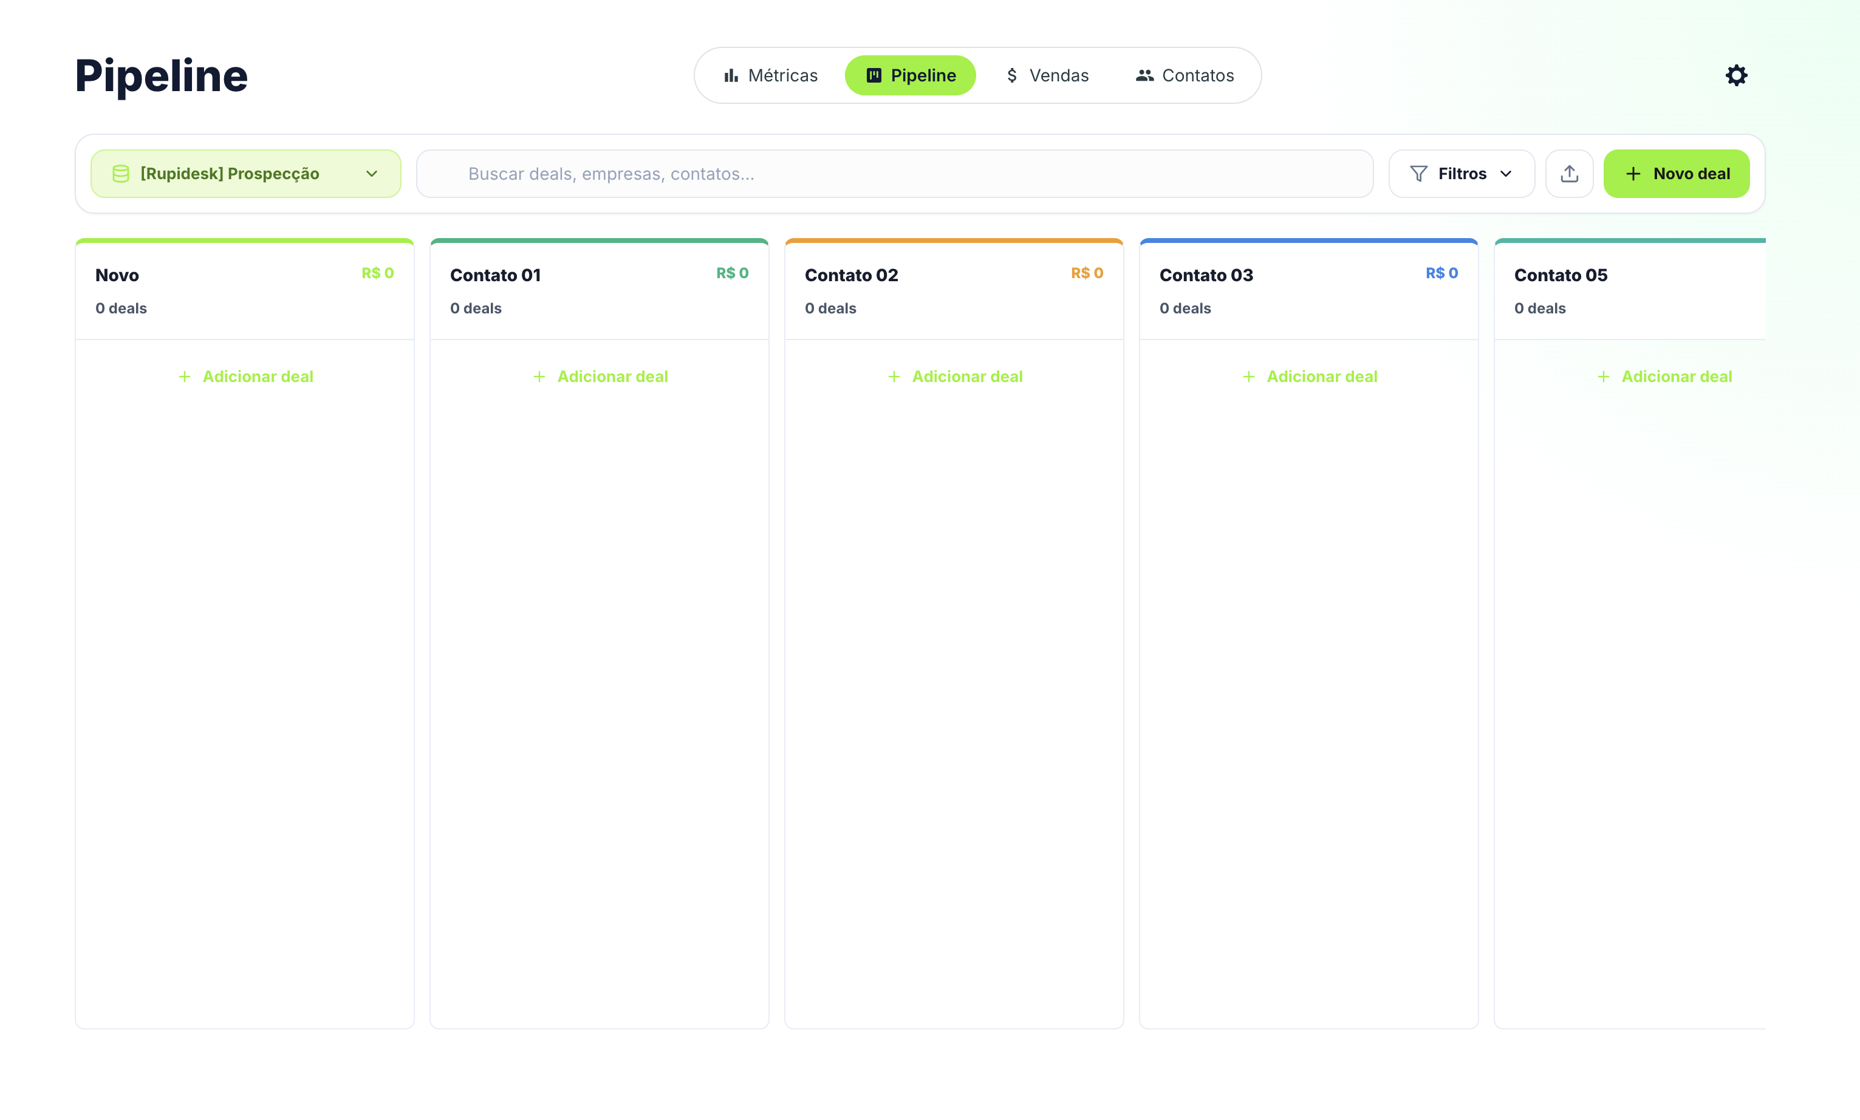Open the Vendas tab

(x=1047, y=75)
